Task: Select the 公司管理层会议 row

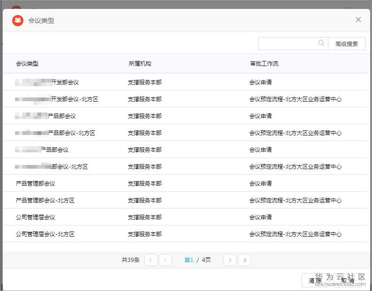Action: [x=185, y=217]
